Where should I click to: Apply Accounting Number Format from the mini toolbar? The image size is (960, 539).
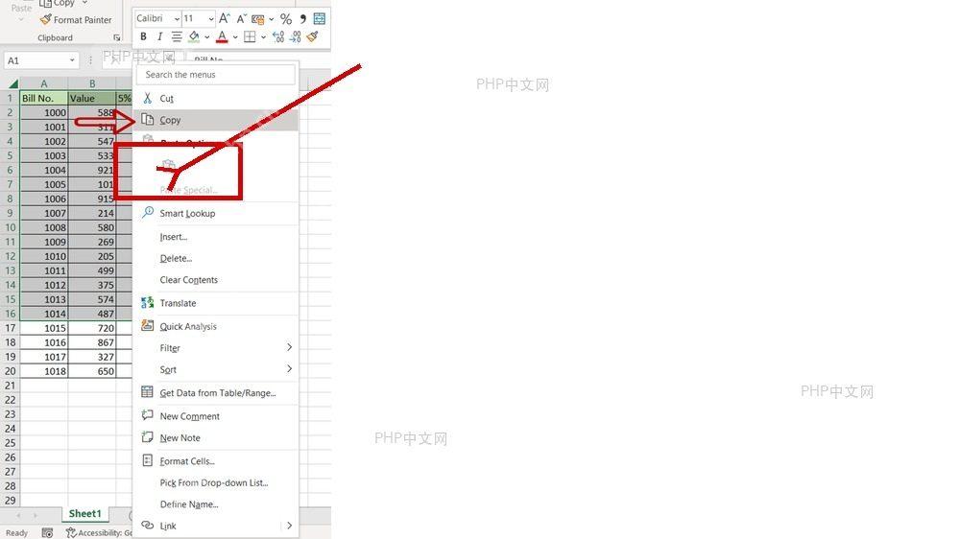pyautogui.click(x=257, y=19)
